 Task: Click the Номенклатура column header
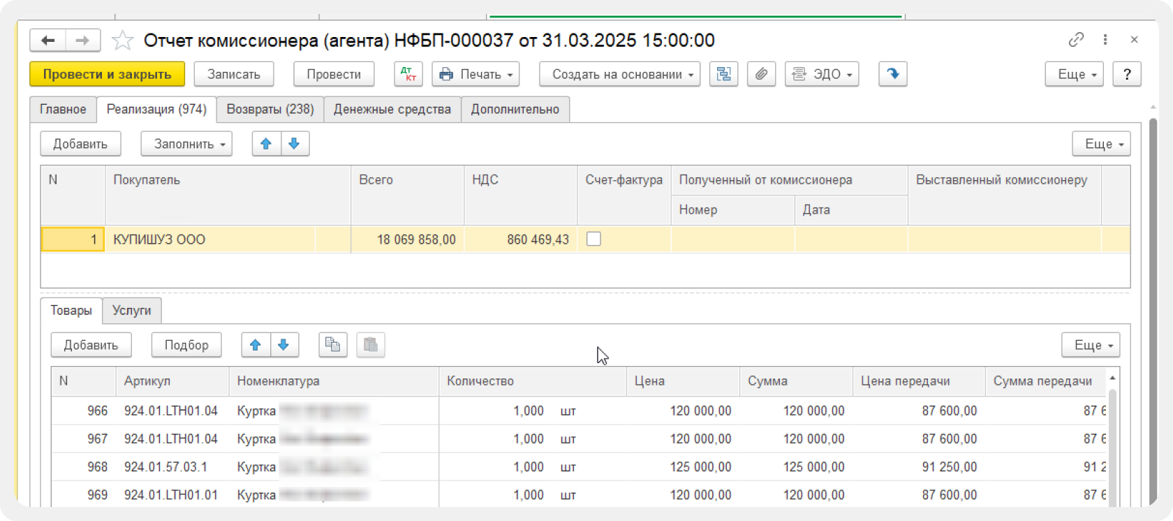pos(334,381)
